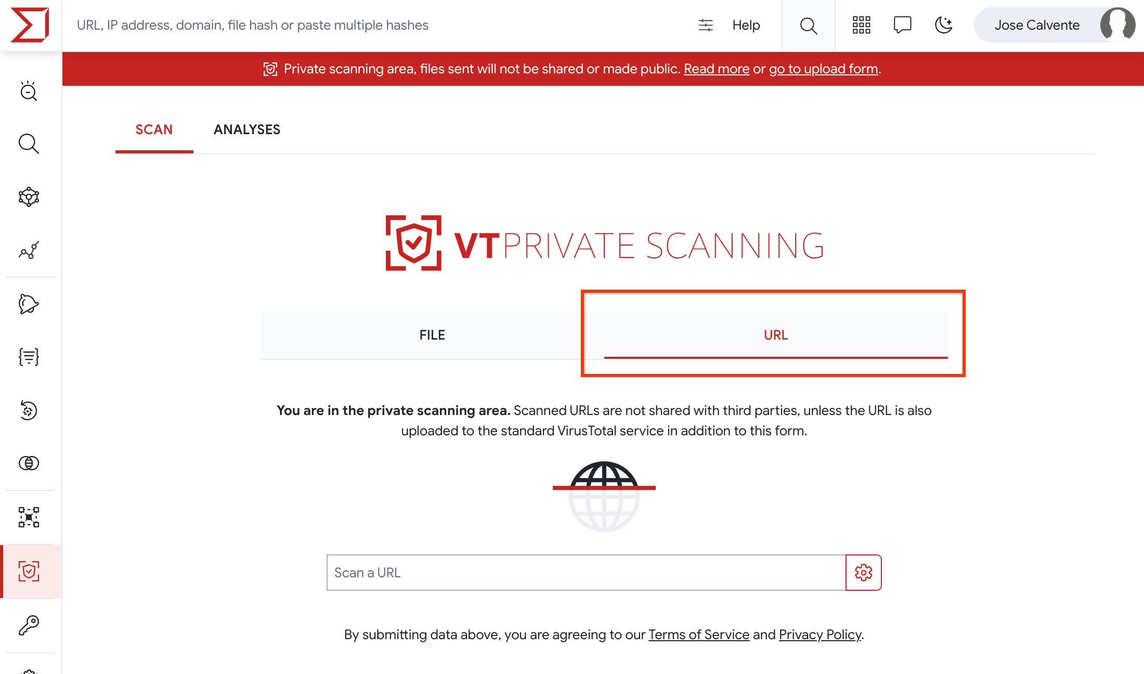This screenshot has height=674, width=1144.
Task: Open notifications chat icon
Action: click(x=903, y=25)
